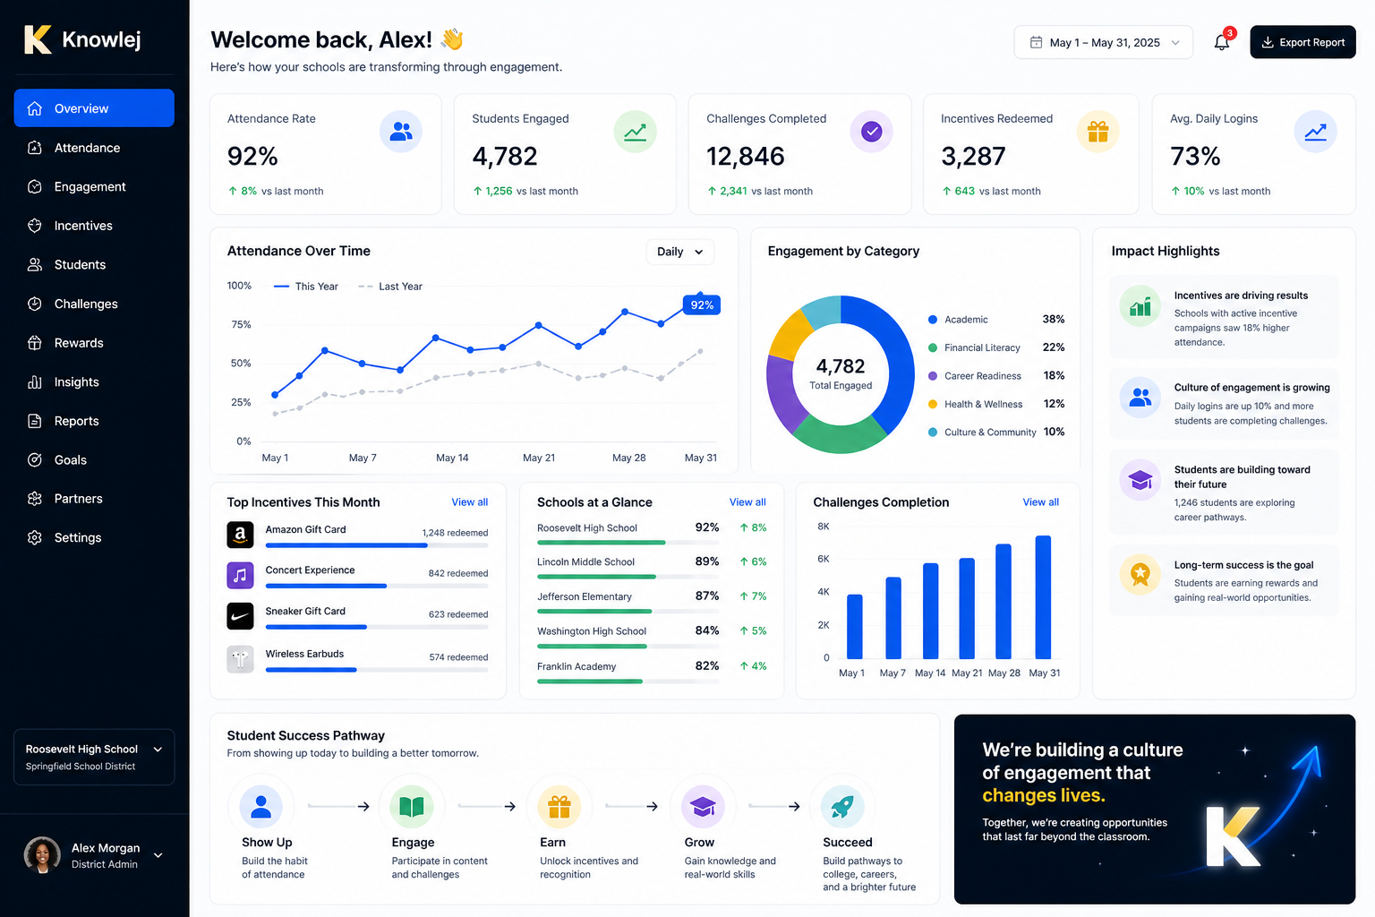Click 'Jefferson Elementary' row name
1375x917 pixels.
tap(585, 596)
